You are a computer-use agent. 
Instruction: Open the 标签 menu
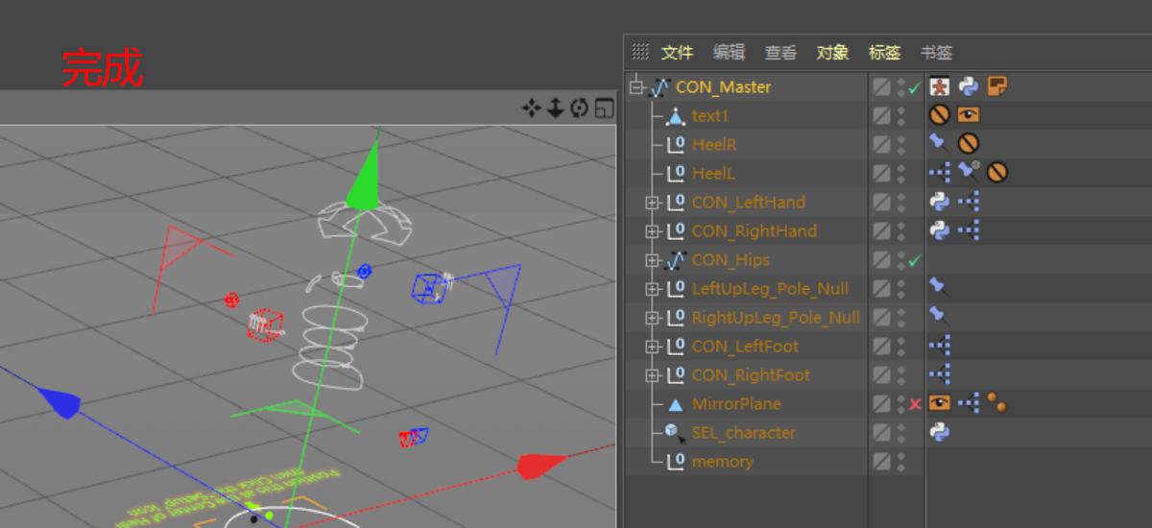(x=884, y=53)
